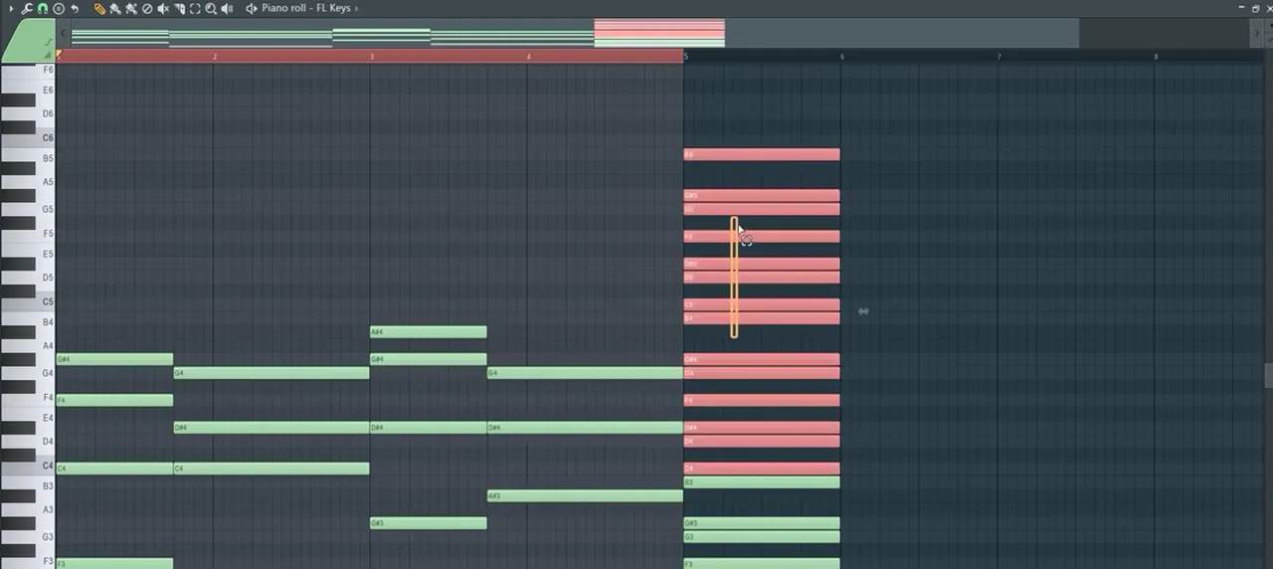This screenshot has height=569, width=1273.
Task: Select the Slice tool
Action: coord(179,8)
